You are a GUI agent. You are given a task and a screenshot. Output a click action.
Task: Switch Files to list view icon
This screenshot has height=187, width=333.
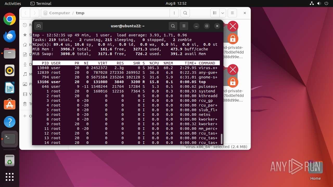pyautogui.click(x=215, y=13)
